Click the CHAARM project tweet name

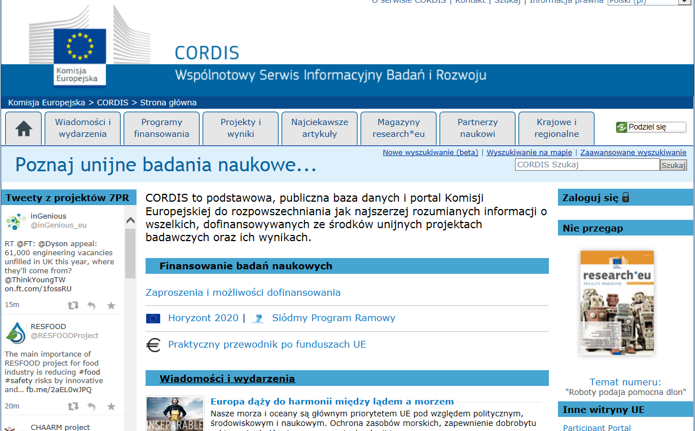pyautogui.click(x=60, y=427)
